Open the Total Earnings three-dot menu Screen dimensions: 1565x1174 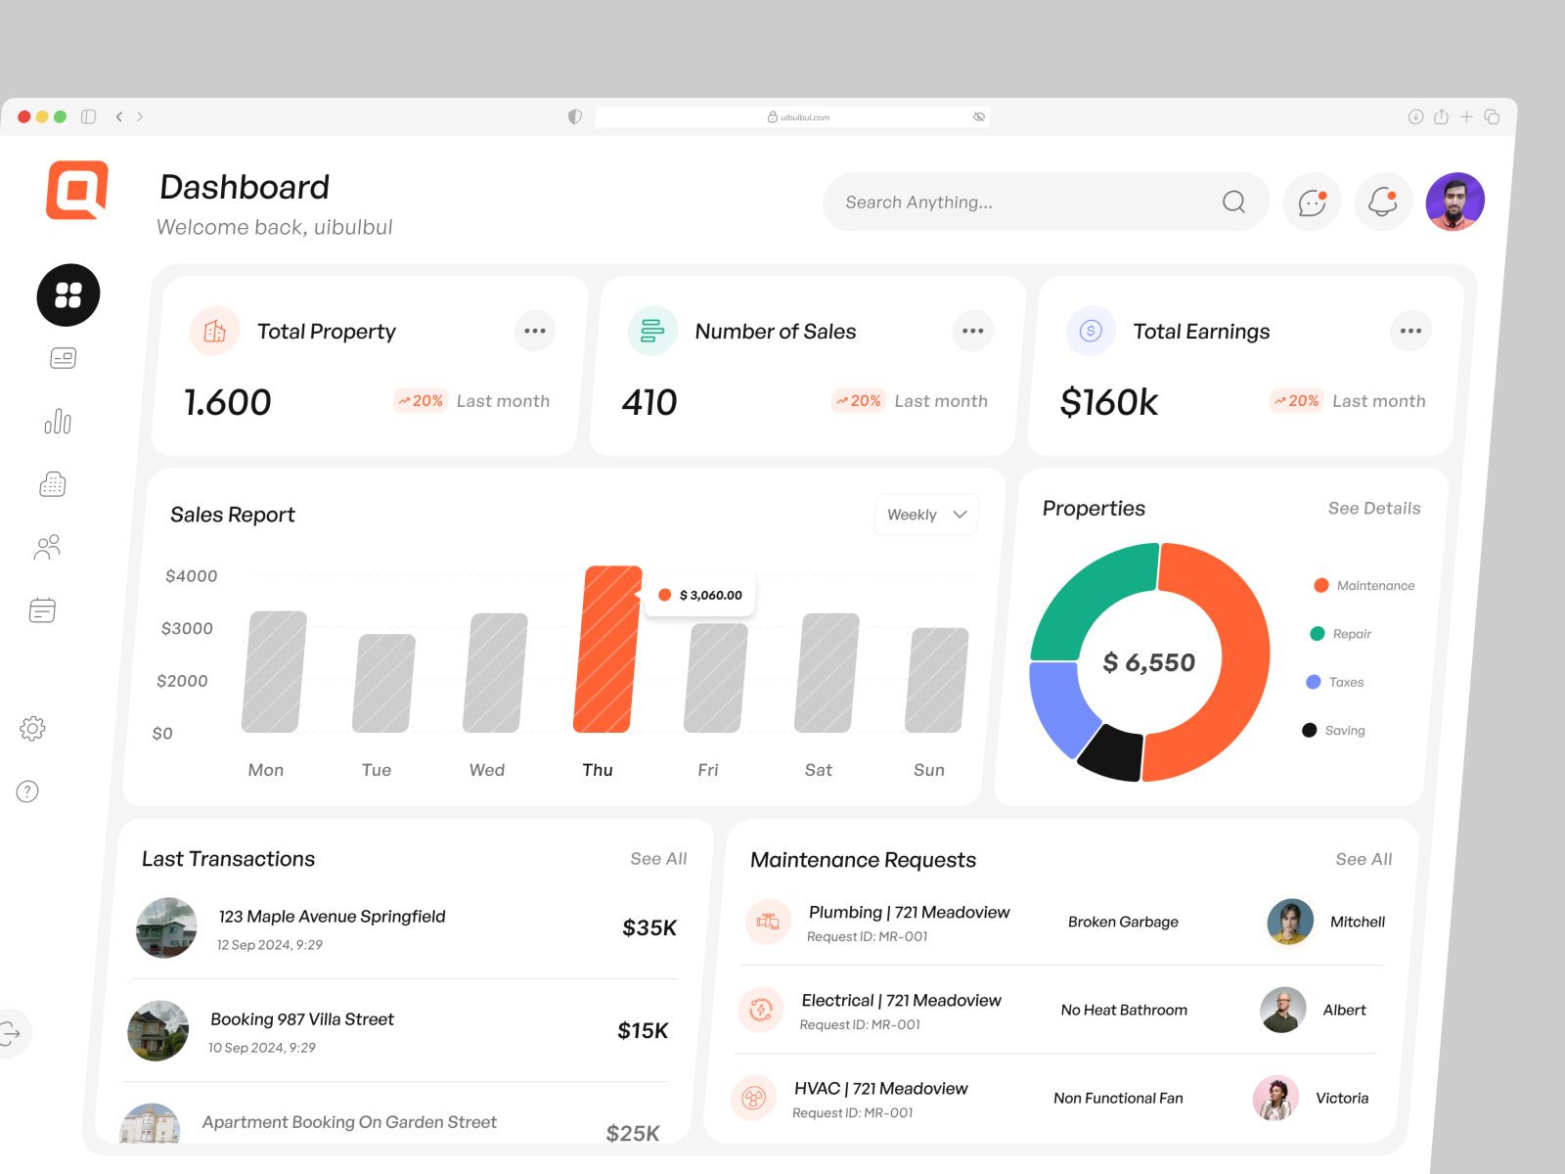click(x=1410, y=331)
